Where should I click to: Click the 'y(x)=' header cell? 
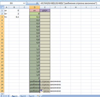coord(45,10)
